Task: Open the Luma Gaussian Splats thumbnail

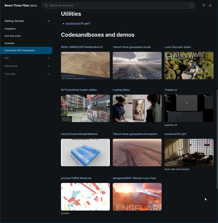Action: [189, 66]
